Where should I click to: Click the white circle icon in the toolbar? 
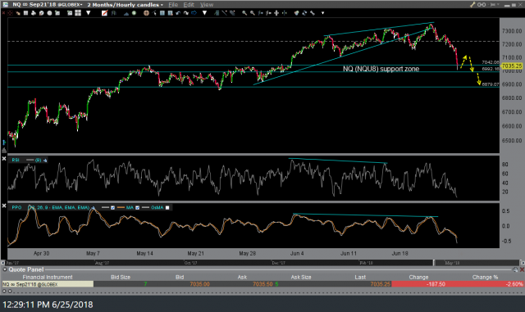pos(49,13)
